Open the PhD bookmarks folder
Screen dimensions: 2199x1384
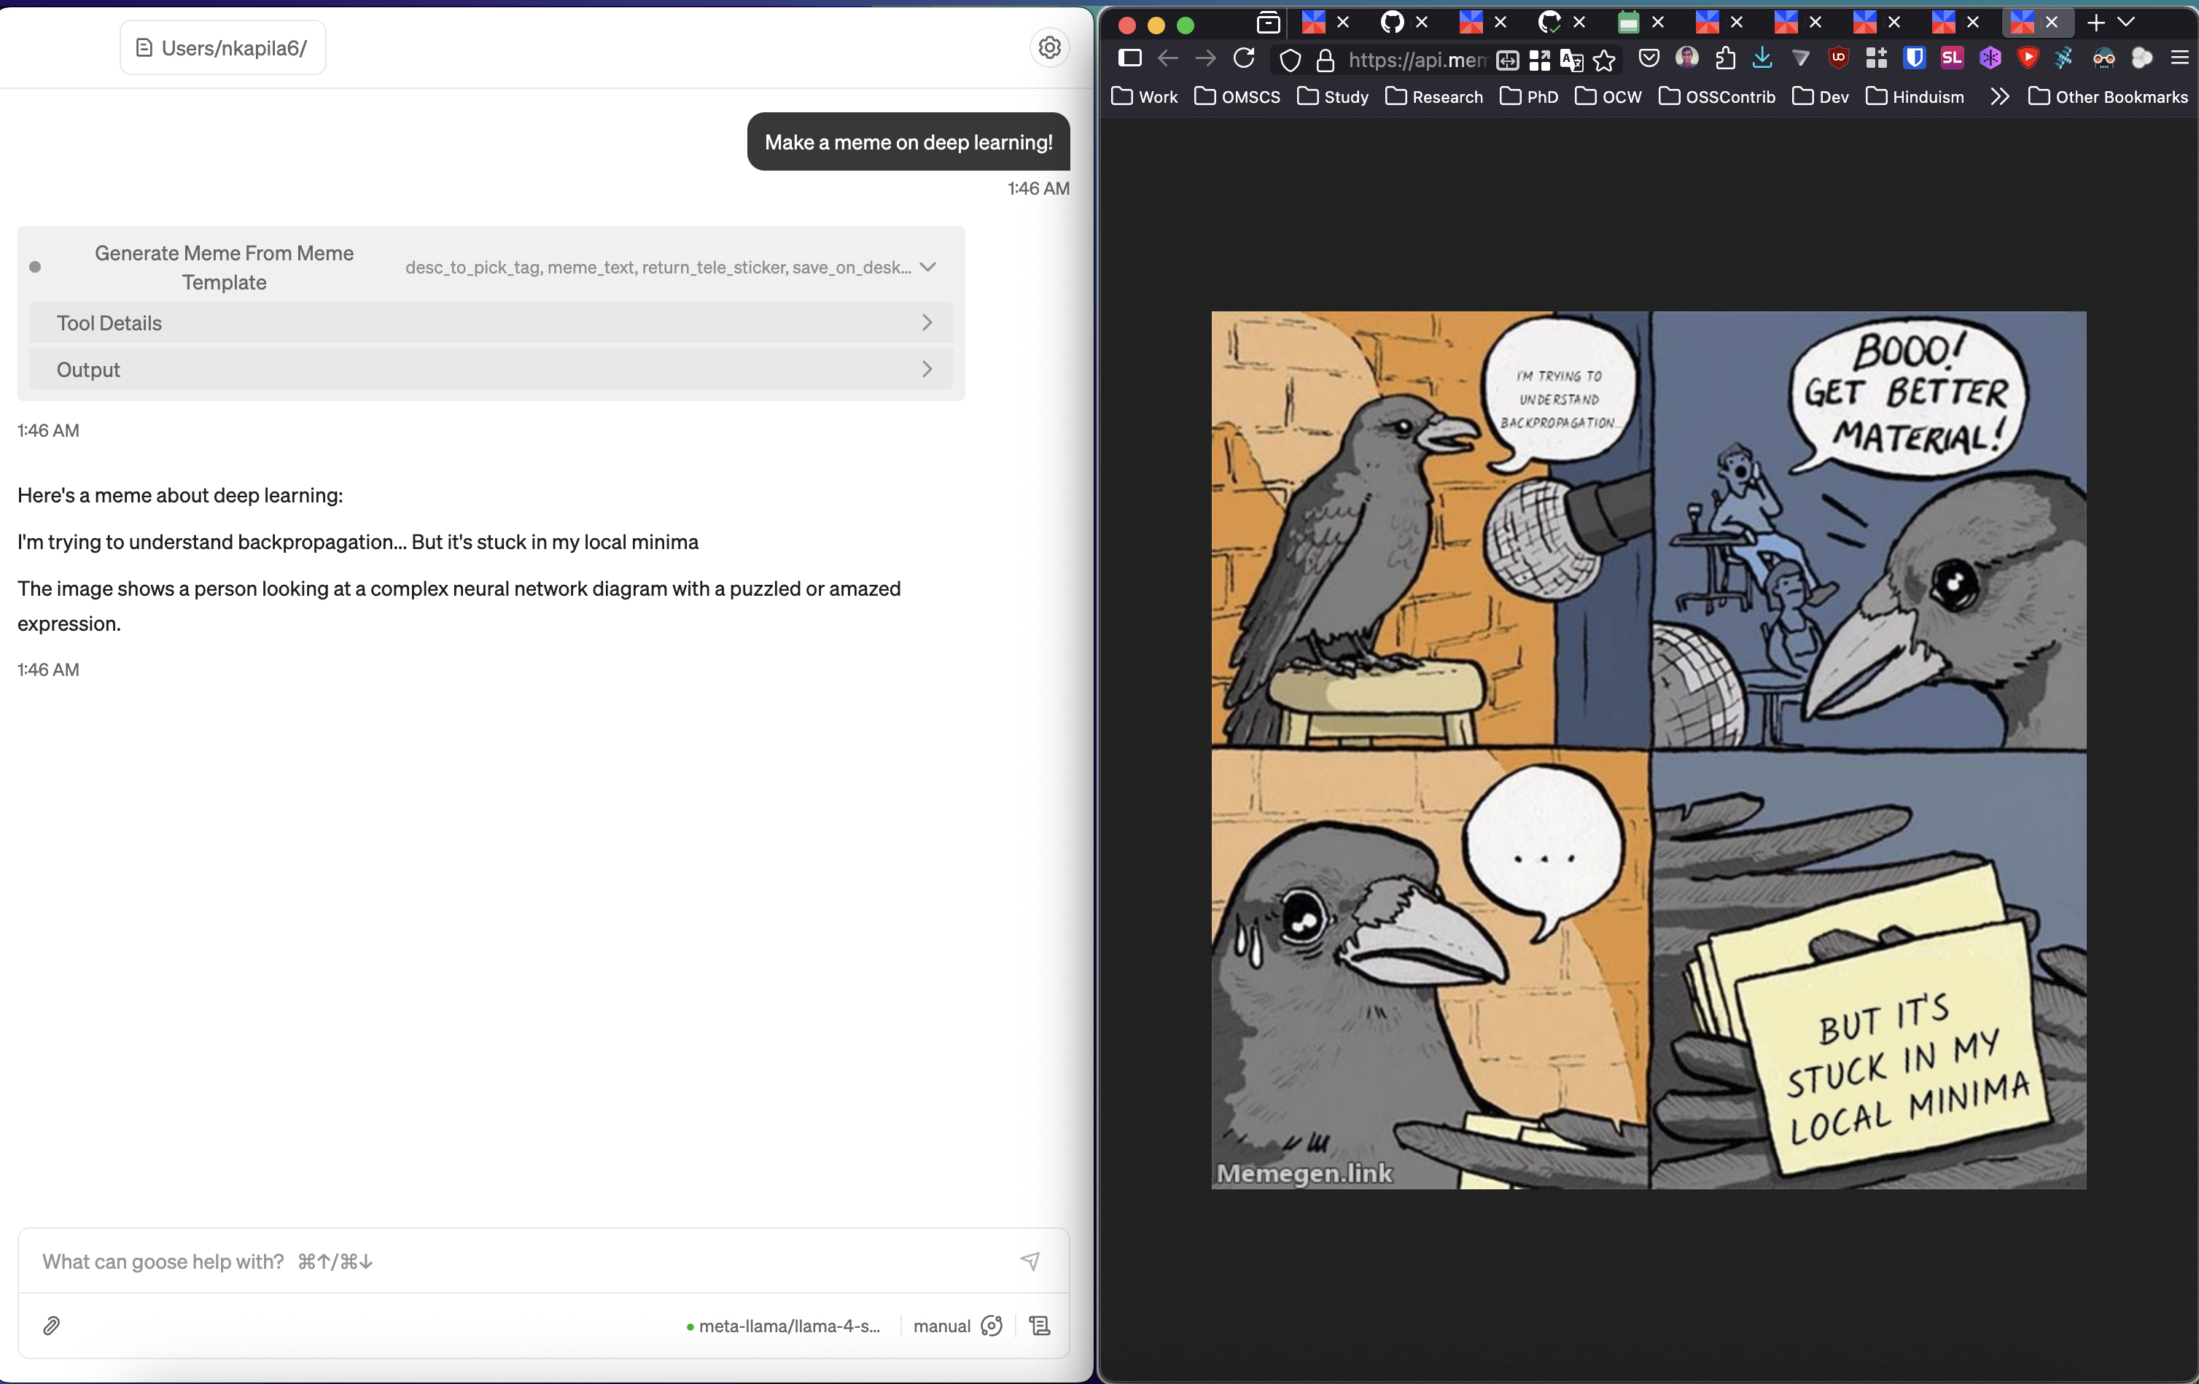1530,97
